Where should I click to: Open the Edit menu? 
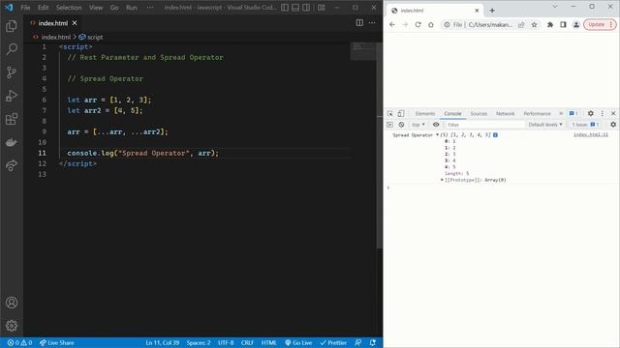pyautogui.click(x=43, y=8)
